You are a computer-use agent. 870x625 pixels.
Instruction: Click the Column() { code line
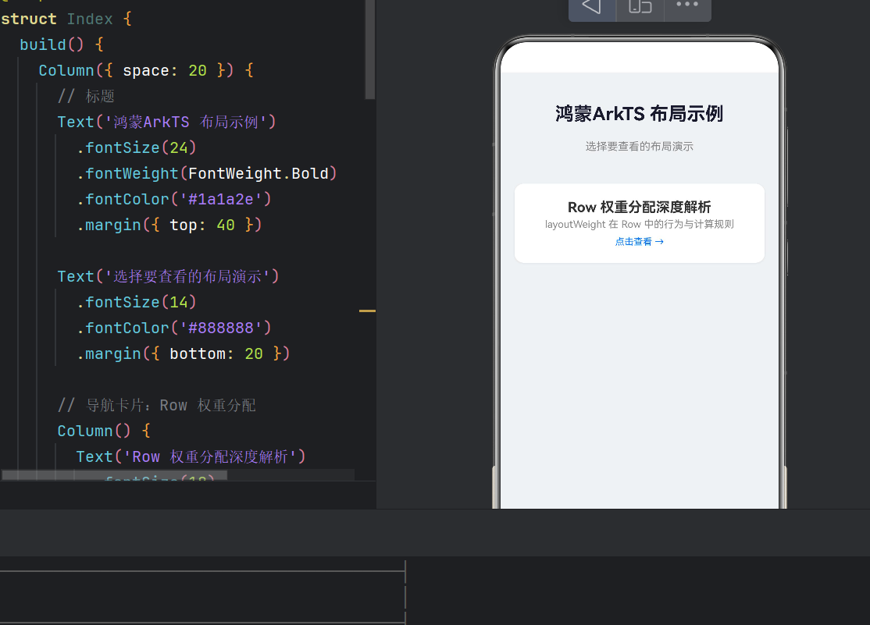point(105,431)
